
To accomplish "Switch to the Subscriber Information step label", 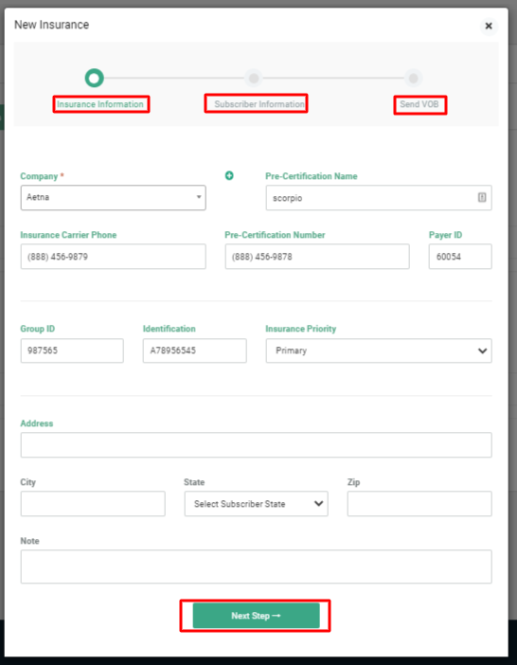I will click(258, 104).
